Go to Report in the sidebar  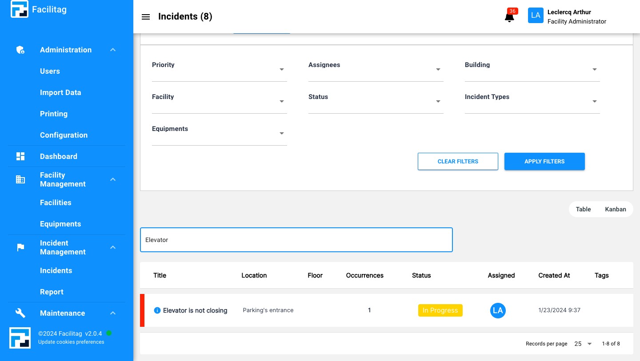click(x=52, y=292)
